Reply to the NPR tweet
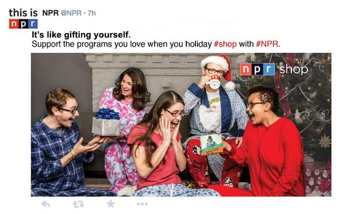 45,204
